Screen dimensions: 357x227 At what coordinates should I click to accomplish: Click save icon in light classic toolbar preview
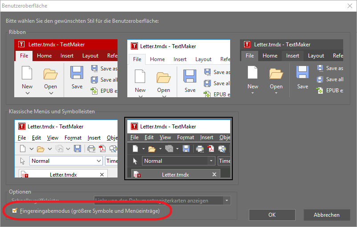click(x=77, y=149)
